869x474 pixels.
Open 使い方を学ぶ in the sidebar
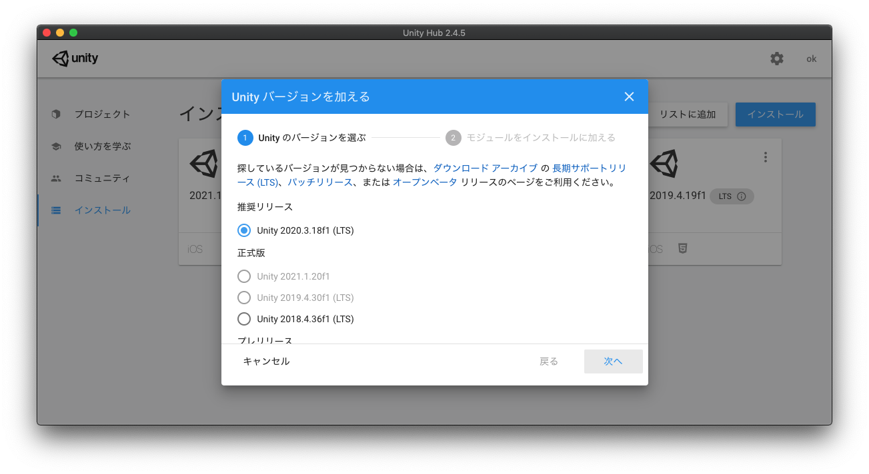click(x=102, y=146)
